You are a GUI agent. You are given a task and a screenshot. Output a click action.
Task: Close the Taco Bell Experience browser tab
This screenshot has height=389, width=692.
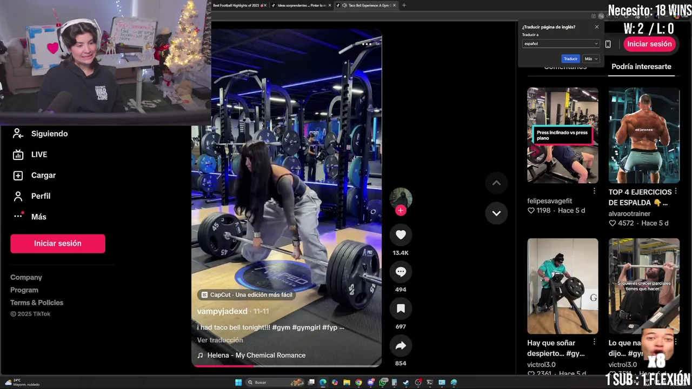pos(394,5)
